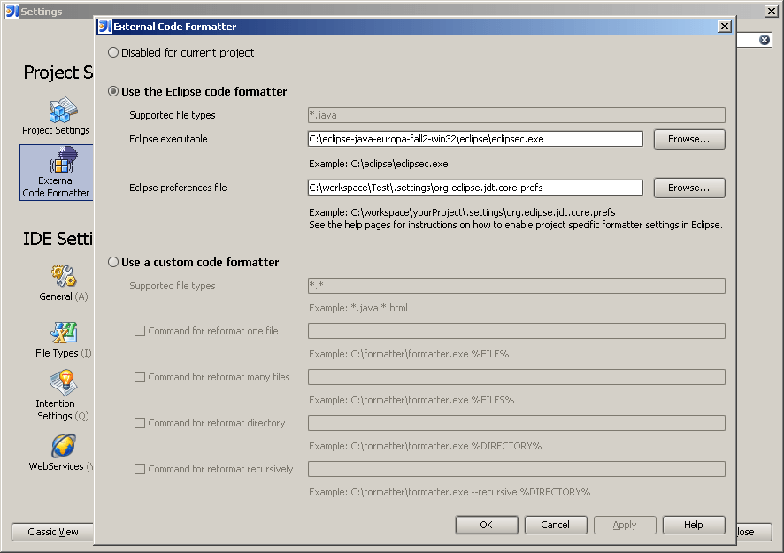Click 'Eclipse executable' label
The image size is (784, 553).
tap(168, 139)
